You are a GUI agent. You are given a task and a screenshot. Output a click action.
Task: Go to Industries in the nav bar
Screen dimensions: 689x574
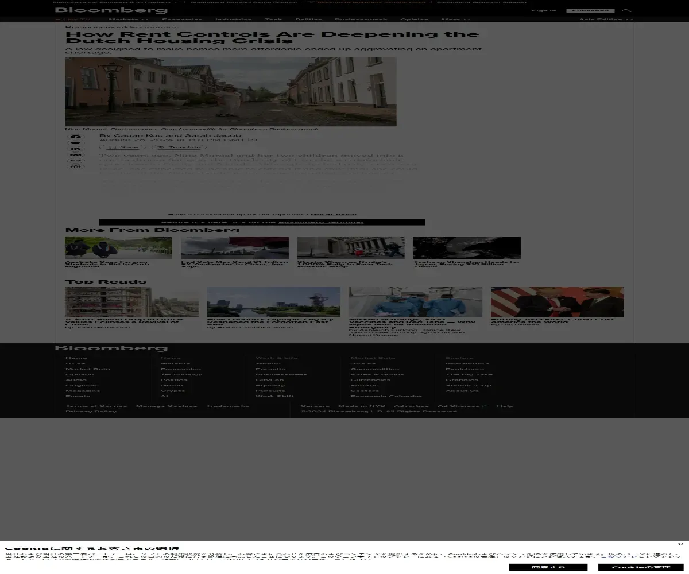pos(234,20)
